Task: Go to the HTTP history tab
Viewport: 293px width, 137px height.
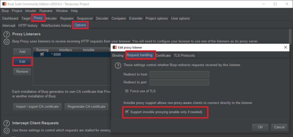Action: click(x=28, y=25)
